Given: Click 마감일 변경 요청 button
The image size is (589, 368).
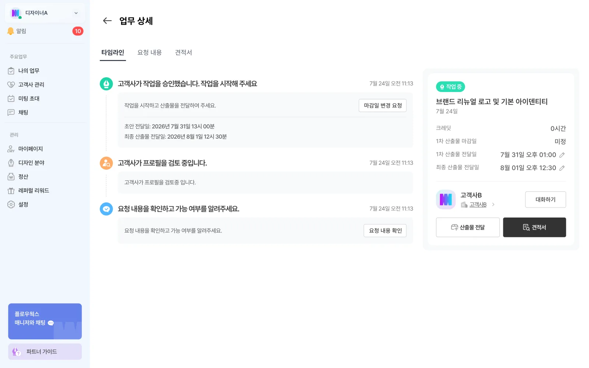Looking at the screenshot, I should [x=382, y=106].
